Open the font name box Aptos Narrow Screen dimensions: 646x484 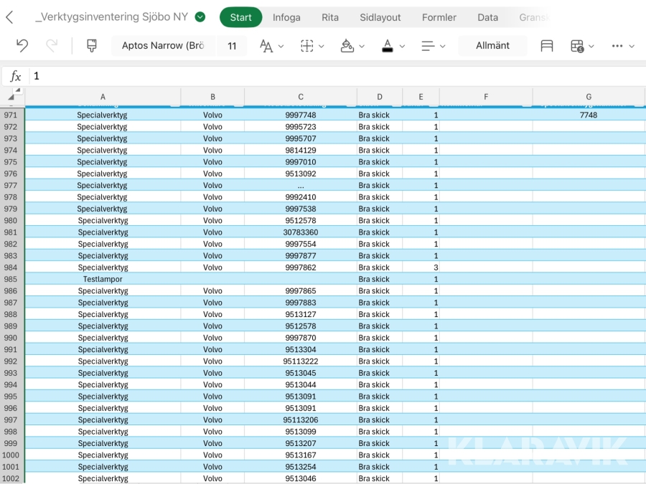tap(163, 46)
